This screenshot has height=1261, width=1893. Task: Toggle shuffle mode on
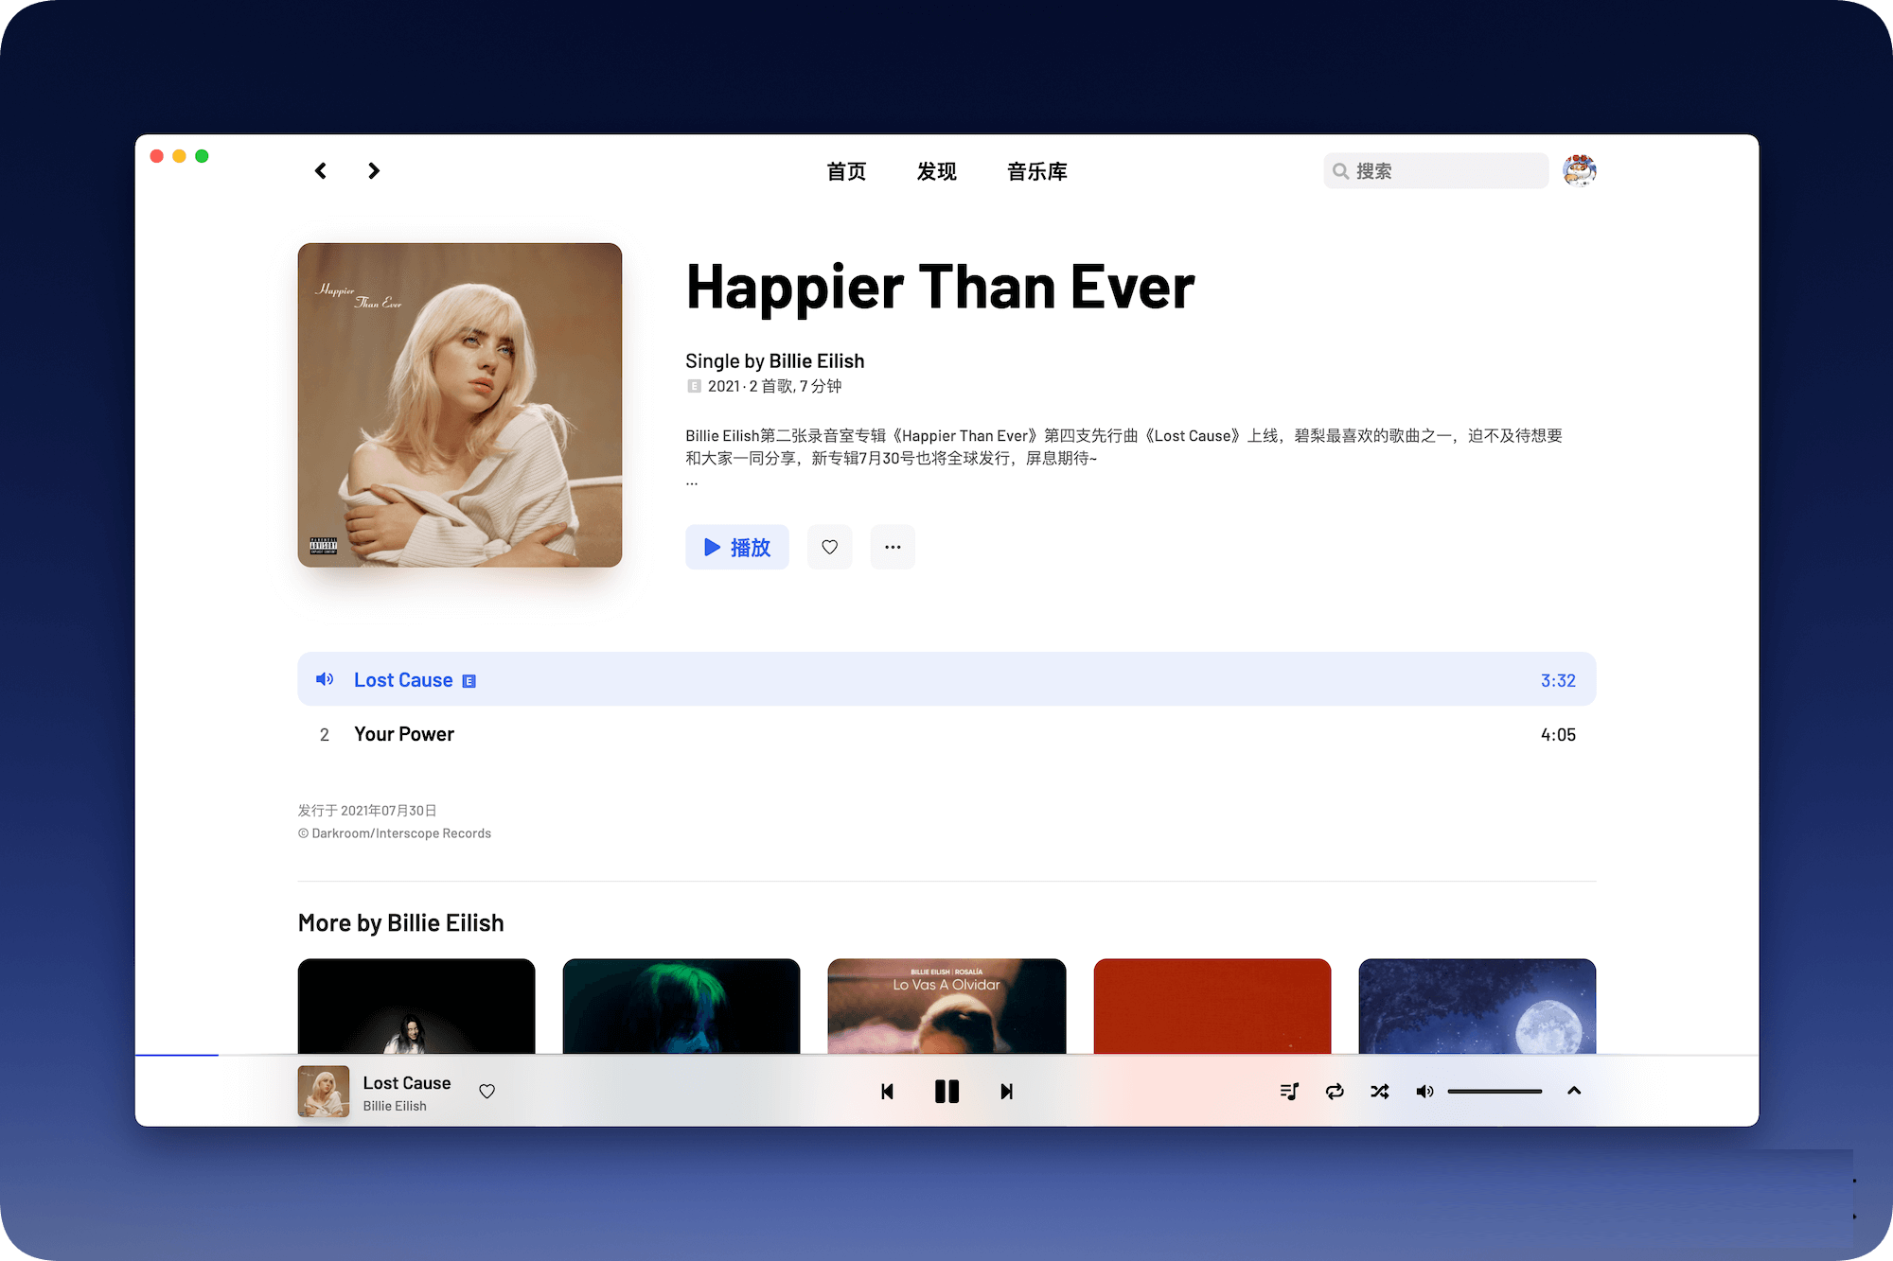(x=1381, y=1091)
